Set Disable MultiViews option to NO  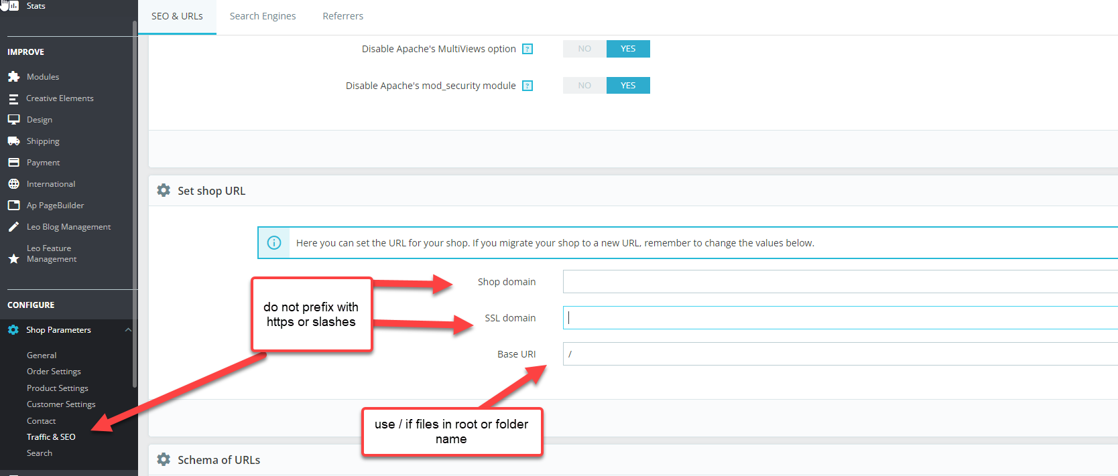pos(584,49)
